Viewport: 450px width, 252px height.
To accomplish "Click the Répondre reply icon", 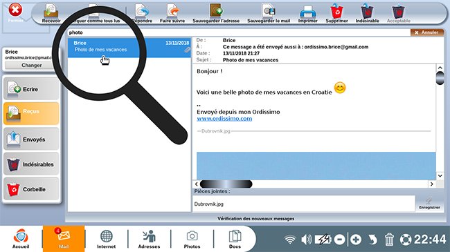I will coord(142,13).
